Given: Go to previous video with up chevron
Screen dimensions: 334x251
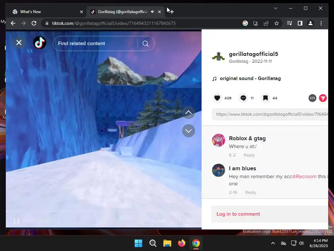Looking at the screenshot, I should 189,112.
